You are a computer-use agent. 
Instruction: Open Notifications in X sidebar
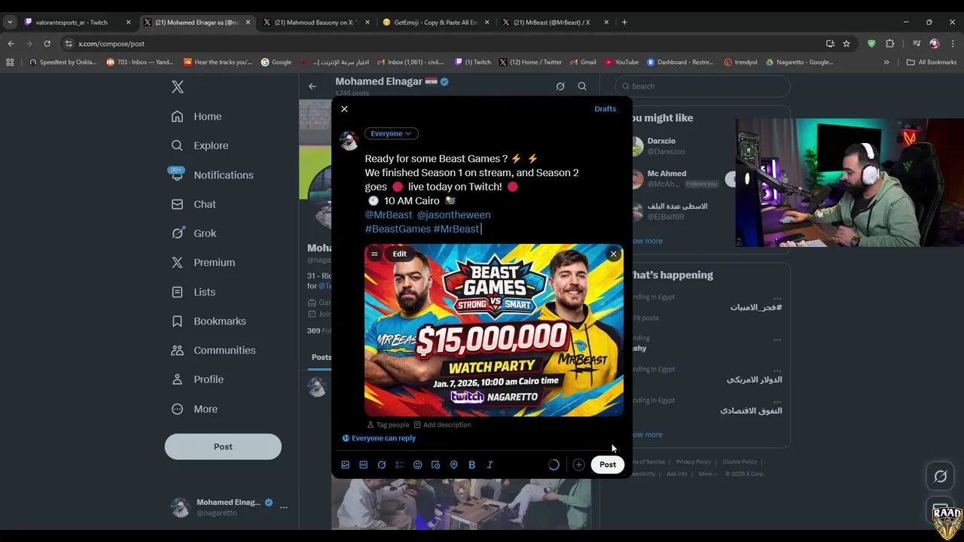(212, 175)
